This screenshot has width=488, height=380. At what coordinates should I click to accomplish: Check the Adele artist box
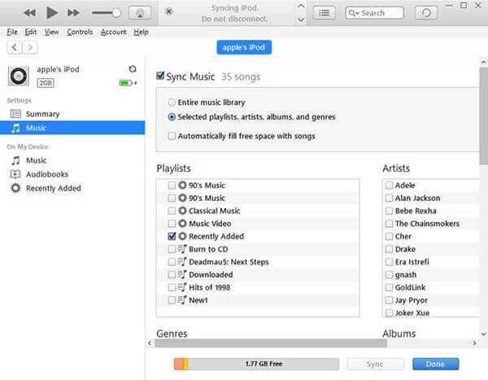tap(389, 186)
